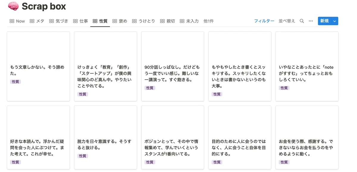Open the three-dots more options menu
357x172 pixels.
pos(311,21)
